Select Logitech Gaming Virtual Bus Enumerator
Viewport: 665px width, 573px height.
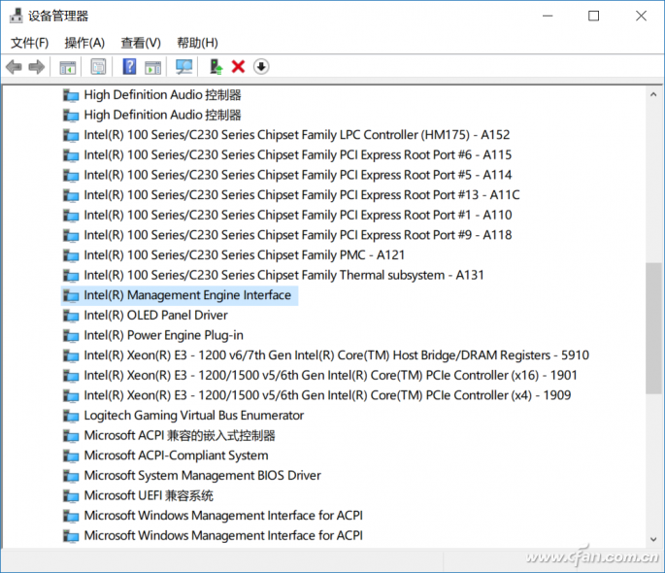[x=194, y=416]
